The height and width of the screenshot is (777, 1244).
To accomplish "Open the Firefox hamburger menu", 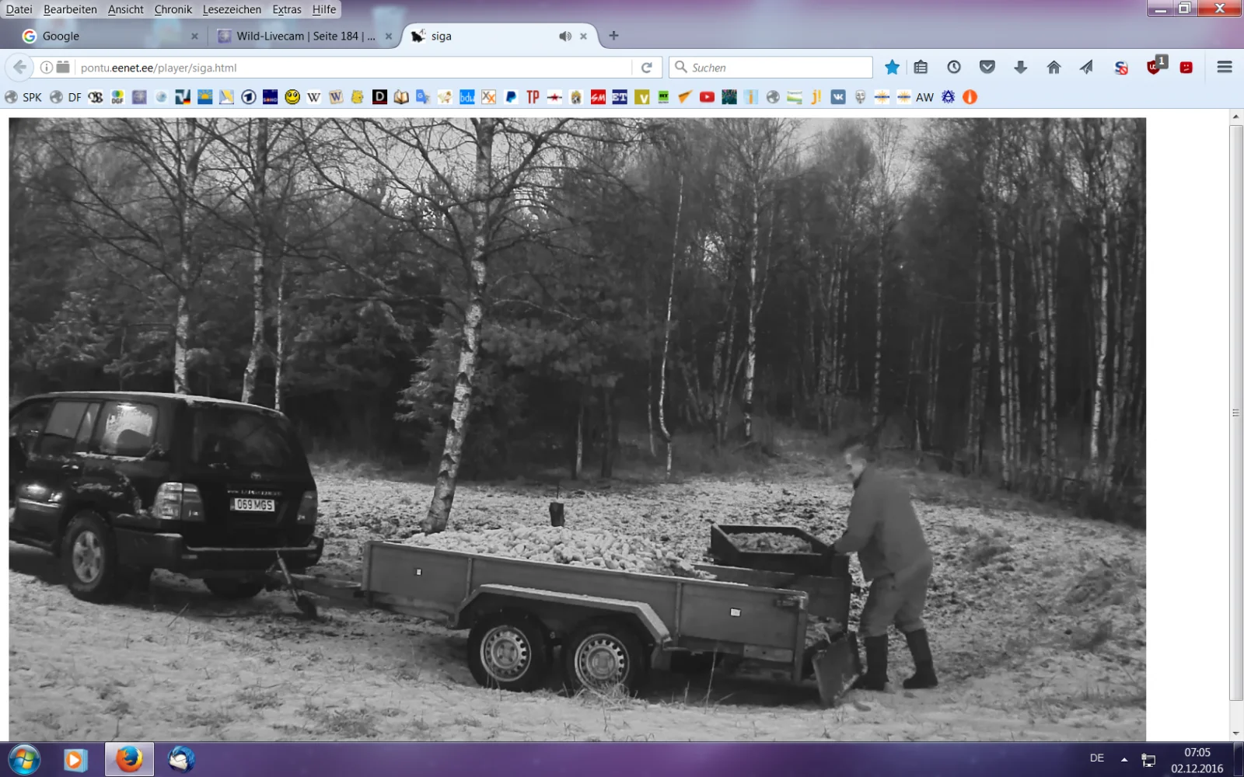I will coord(1224,68).
